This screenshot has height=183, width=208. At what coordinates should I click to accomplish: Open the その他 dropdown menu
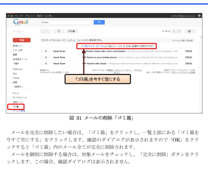point(72,31)
